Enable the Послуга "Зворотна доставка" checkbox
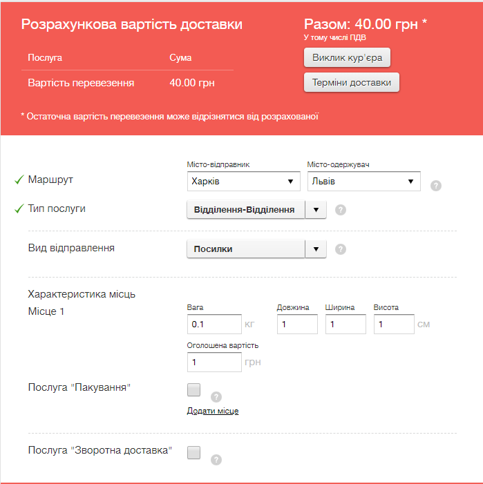Viewport: 483px width, 484px height. point(194,452)
